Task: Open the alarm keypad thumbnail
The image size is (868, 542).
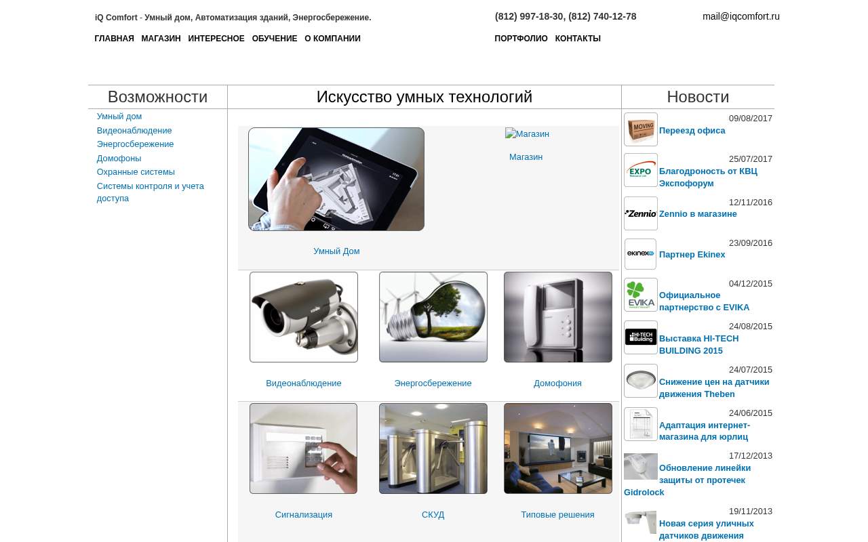Action: tap(303, 449)
